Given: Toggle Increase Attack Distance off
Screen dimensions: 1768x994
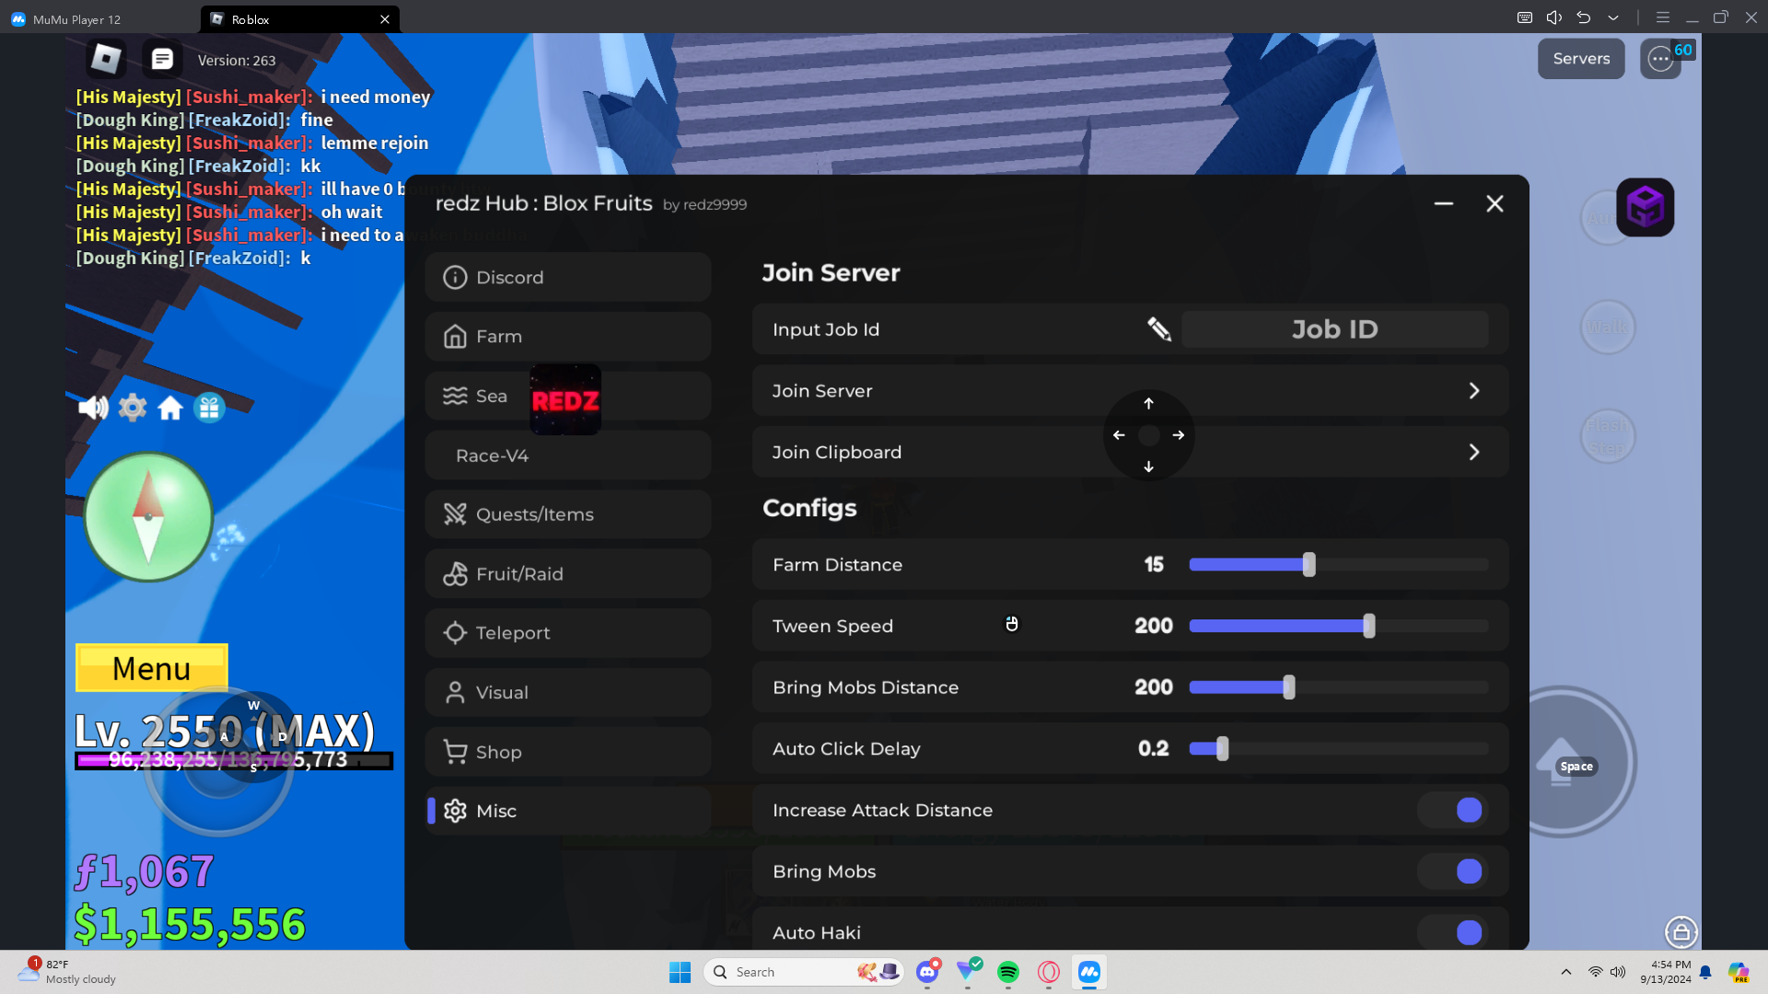Looking at the screenshot, I should 1453,810.
